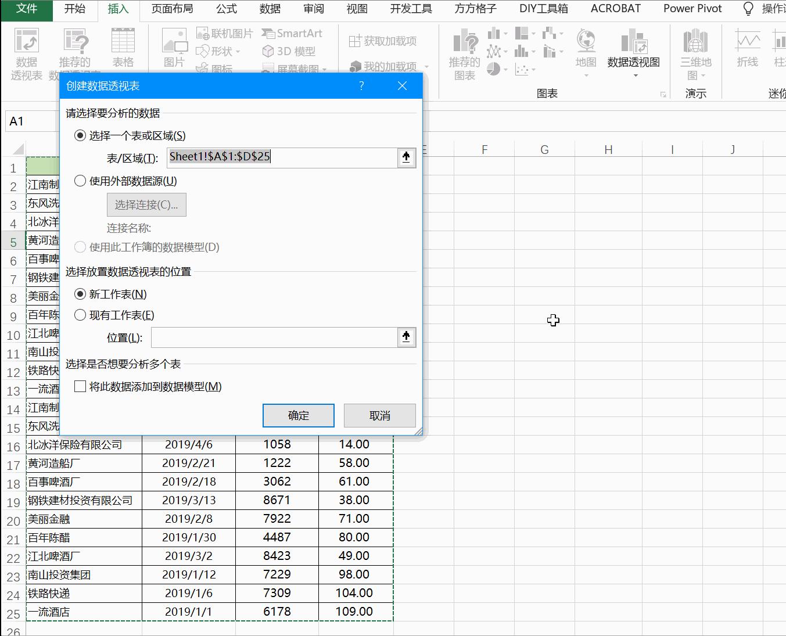Click the 确定 button to confirm
Image resolution: width=786 pixels, height=636 pixels.
(x=298, y=415)
